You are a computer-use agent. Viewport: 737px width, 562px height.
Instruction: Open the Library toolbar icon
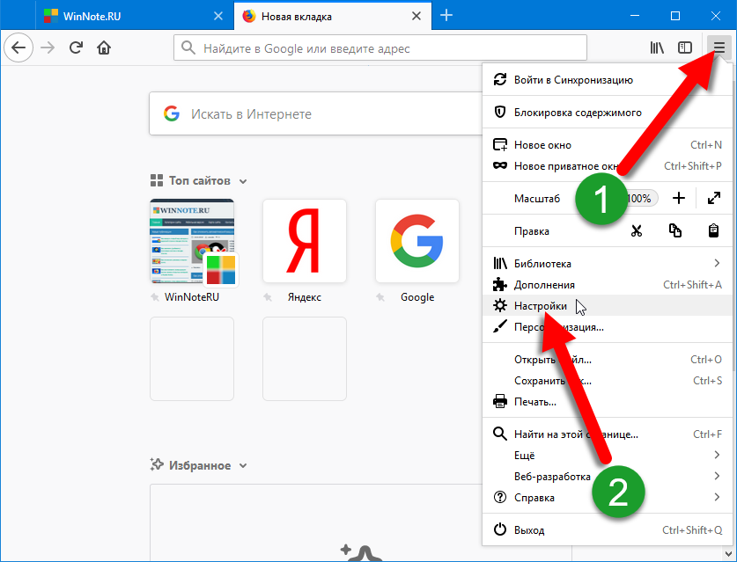[x=657, y=47]
